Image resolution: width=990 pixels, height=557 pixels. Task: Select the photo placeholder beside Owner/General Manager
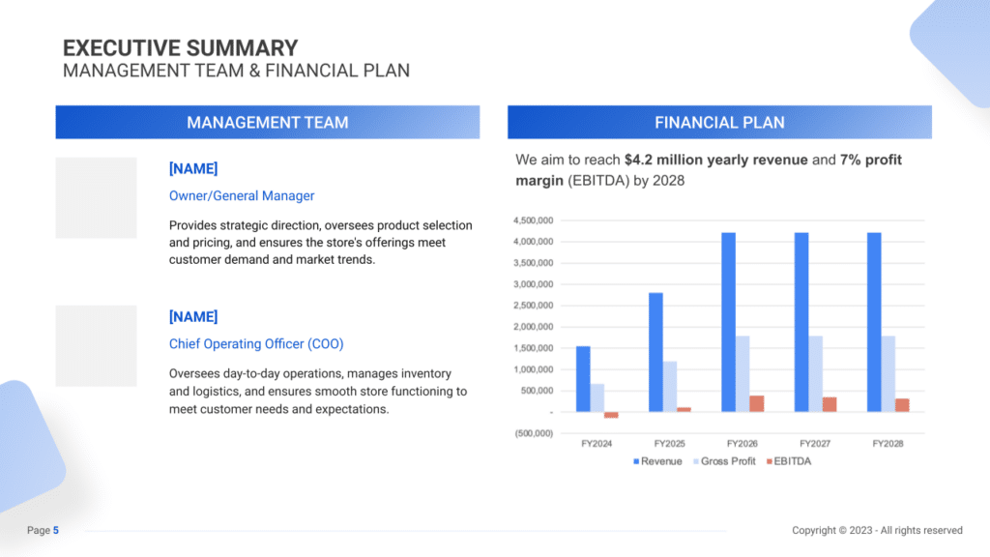(96, 197)
